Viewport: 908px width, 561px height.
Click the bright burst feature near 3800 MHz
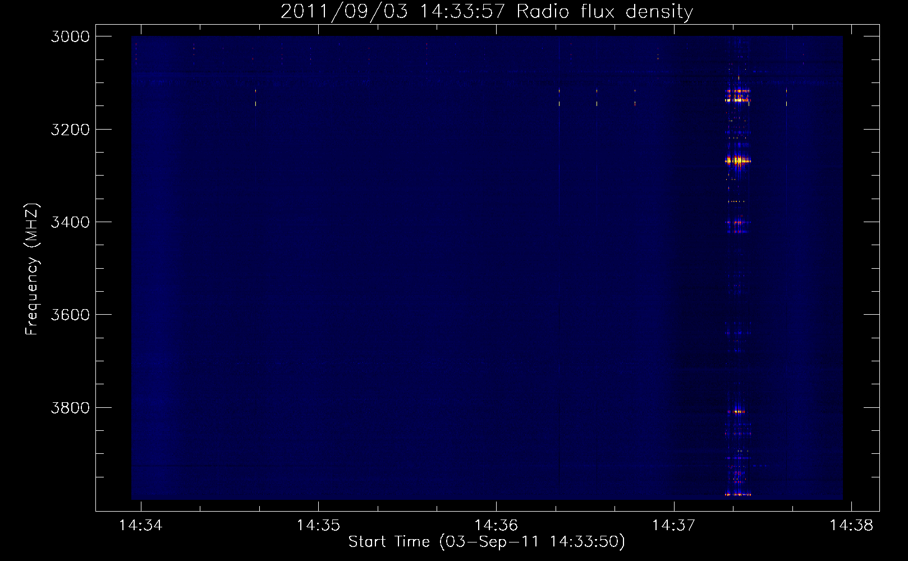(737, 411)
